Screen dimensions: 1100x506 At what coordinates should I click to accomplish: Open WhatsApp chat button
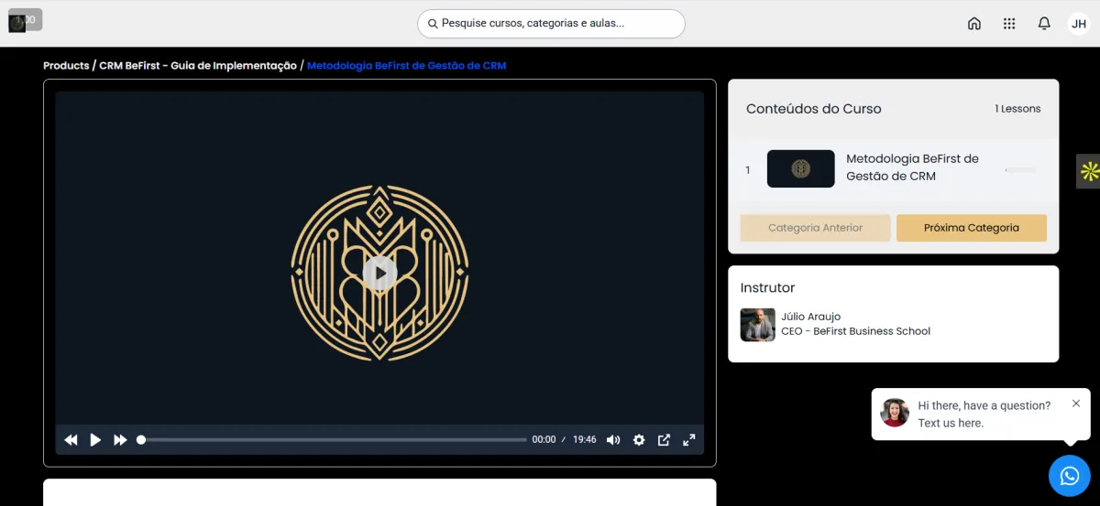[1070, 476]
